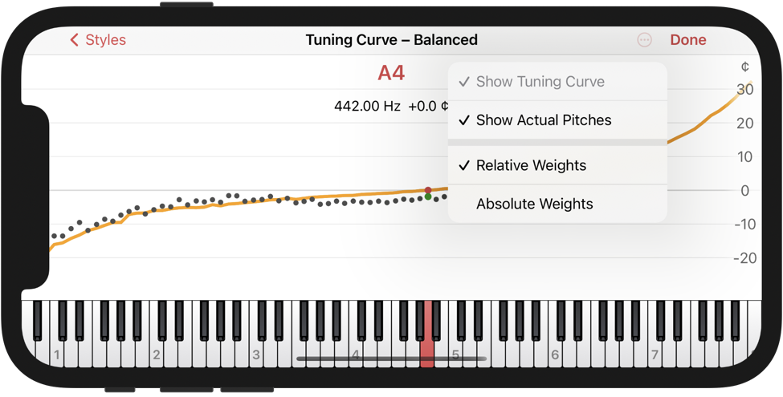Image resolution: width=783 pixels, height=397 pixels.
Task: Tap the A4 note heading
Action: [x=391, y=73]
